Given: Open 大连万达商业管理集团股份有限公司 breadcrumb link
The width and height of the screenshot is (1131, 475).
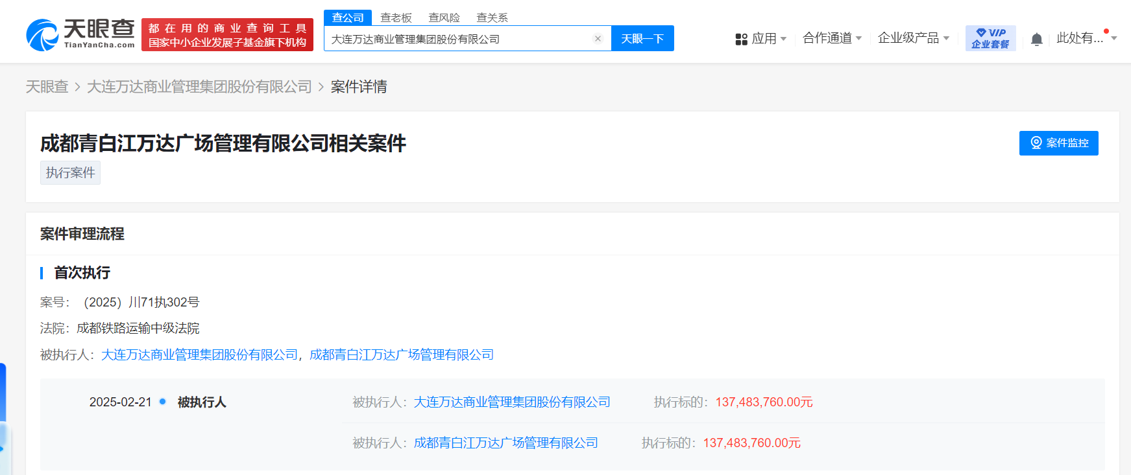Looking at the screenshot, I should [199, 87].
